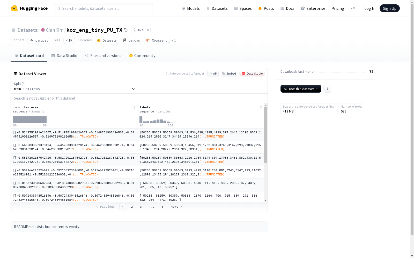Open Files and versions tab
The width and height of the screenshot is (414, 258).
tap(103, 55)
